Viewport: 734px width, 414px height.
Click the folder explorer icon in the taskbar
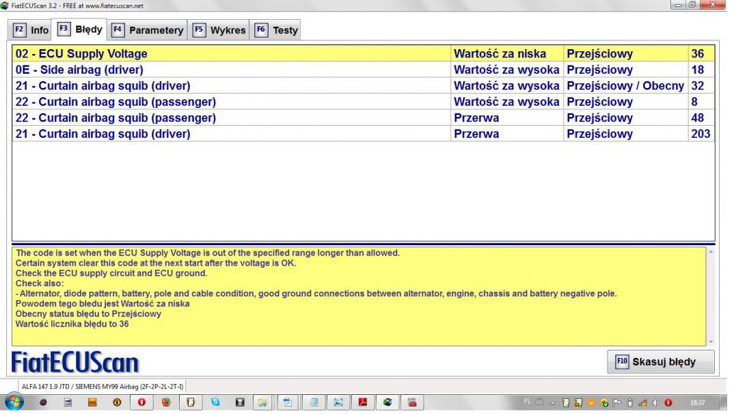(x=262, y=402)
